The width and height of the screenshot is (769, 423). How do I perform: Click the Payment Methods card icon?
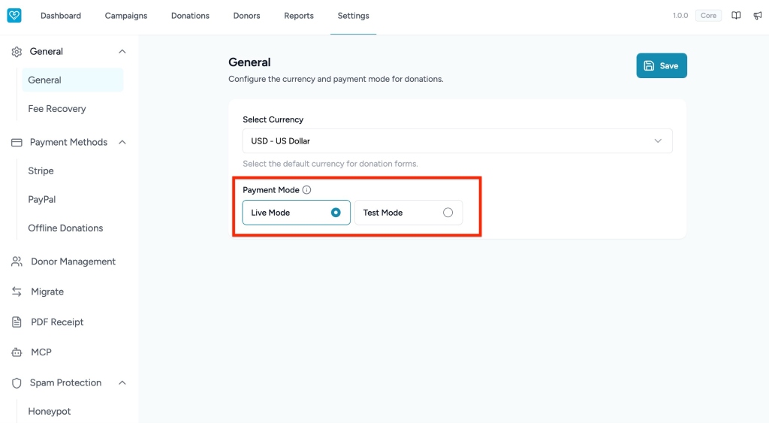(x=17, y=142)
